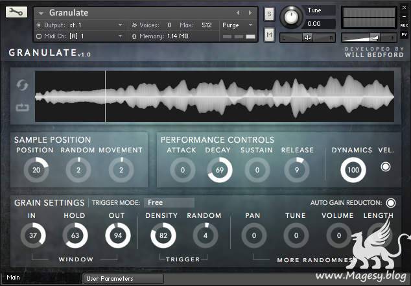
Task: Open the Purge dropdown menu
Action: pyautogui.click(x=238, y=25)
